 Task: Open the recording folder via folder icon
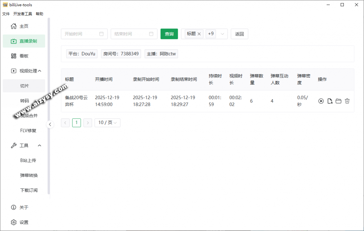338,101
